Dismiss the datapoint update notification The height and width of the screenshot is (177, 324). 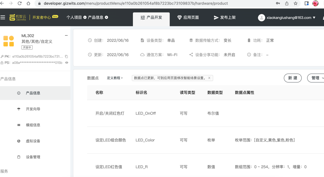pyautogui.click(x=209, y=78)
